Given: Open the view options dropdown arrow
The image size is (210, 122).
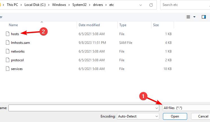Looking at the screenshot, I should point(194,17).
